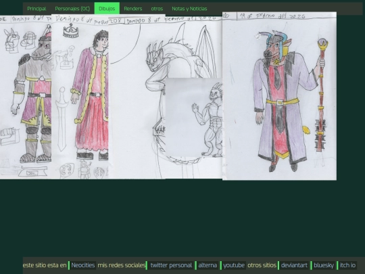
Task: Visit the bluesky profile link
Action: click(x=324, y=265)
